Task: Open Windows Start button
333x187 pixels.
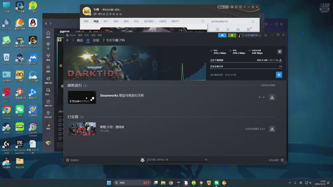Action: click(x=109, y=183)
